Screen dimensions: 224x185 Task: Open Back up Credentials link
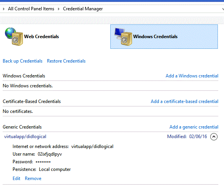pos(23,61)
